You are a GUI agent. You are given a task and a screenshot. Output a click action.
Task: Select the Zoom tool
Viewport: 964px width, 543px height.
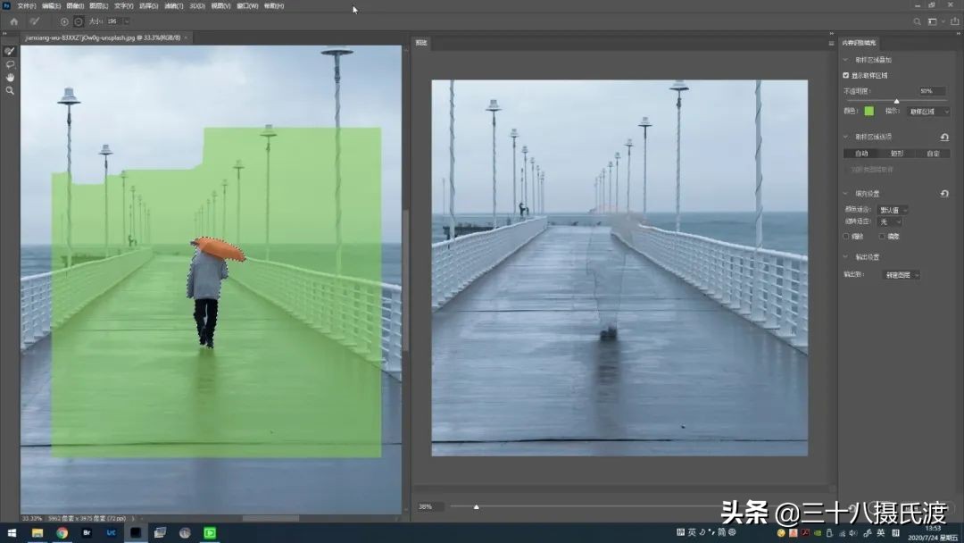point(10,90)
